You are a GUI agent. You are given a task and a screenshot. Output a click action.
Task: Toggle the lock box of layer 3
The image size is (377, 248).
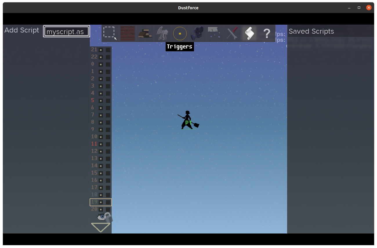[108, 86]
